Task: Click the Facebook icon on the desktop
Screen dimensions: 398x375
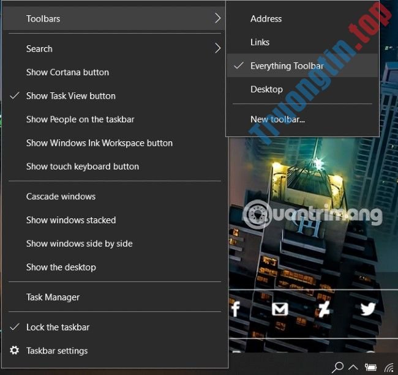Action: click(x=236, y=309)
